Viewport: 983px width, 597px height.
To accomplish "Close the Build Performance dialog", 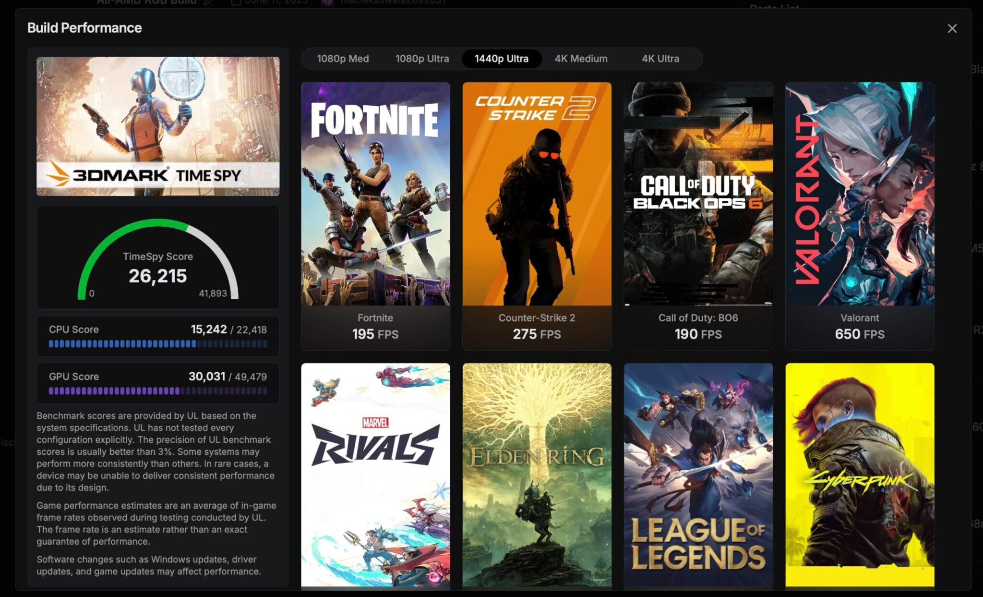I will 952,28.
